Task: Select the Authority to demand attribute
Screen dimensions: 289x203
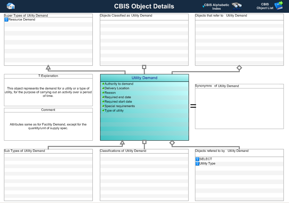Action: click(119, 84)
